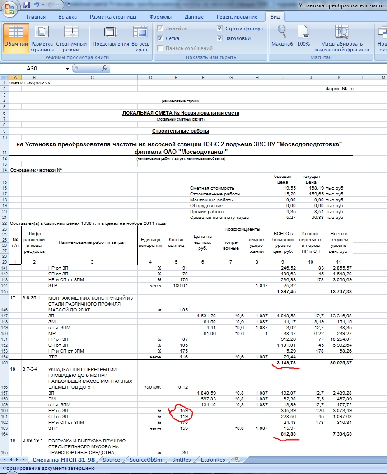Click the Основание: чертежи № cell
Viewport: 387px width, 474px height.
click(x=36, y=170)
